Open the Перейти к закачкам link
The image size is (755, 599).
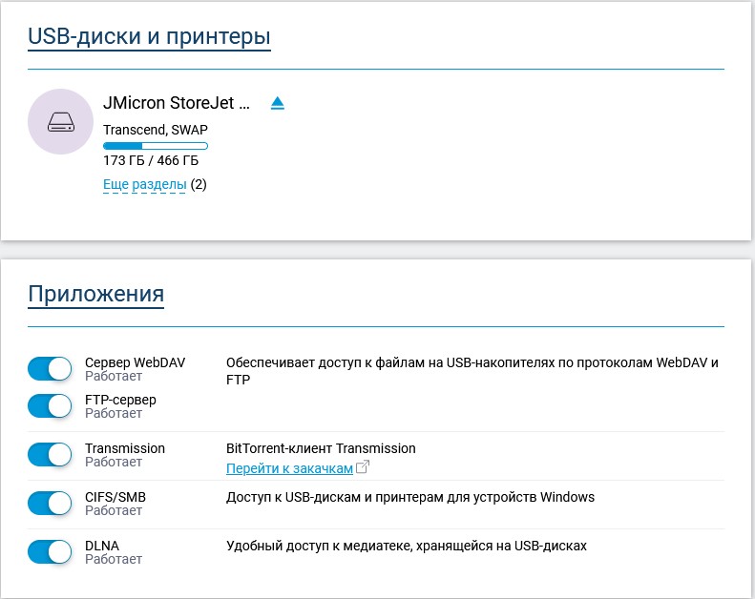[289, 468]
